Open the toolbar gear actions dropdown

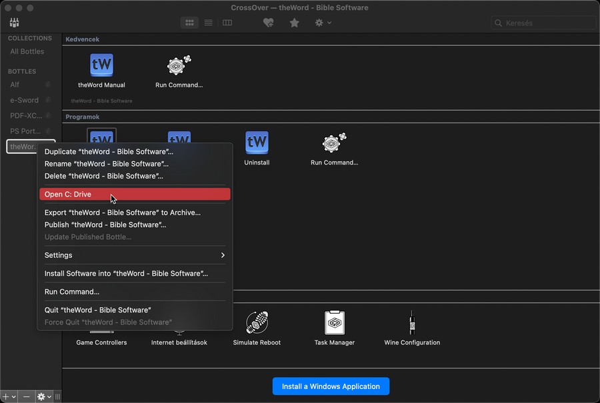(x=323, y=23)
